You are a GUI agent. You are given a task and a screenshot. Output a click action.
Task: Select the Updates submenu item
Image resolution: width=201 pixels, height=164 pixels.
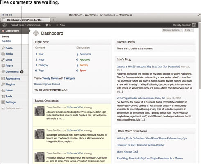pos(7,41)
